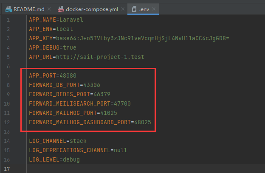
Task: Click the FORWARD_MAILHOG_DASHBOARD_PORT=48025 line
Action: point(90,122)
